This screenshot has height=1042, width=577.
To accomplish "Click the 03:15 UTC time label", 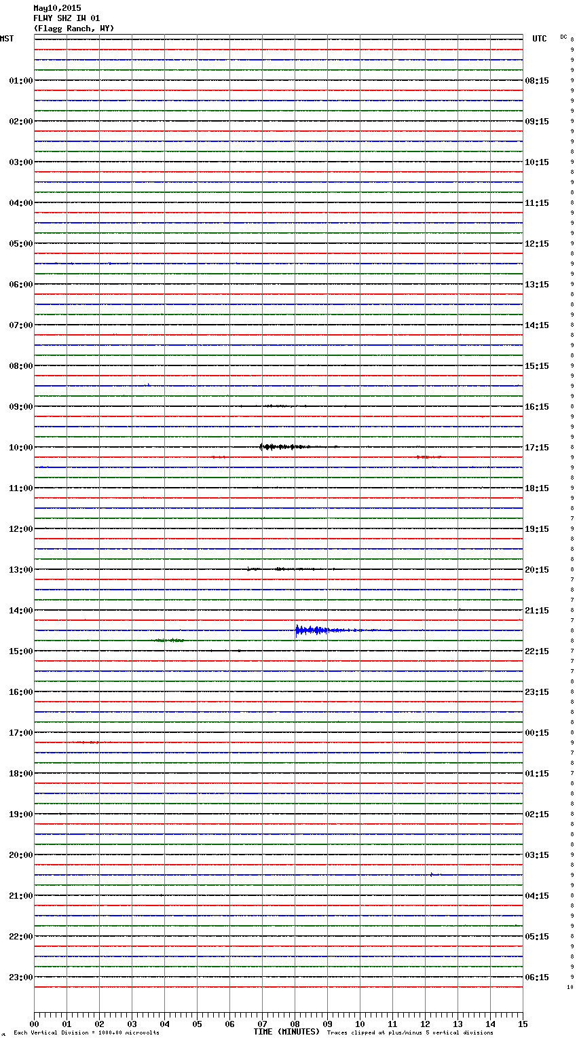I will [537, 855].
